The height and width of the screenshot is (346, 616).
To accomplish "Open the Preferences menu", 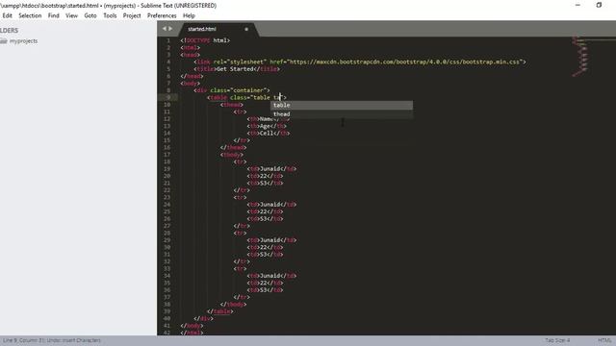I will tap(162, 15).
